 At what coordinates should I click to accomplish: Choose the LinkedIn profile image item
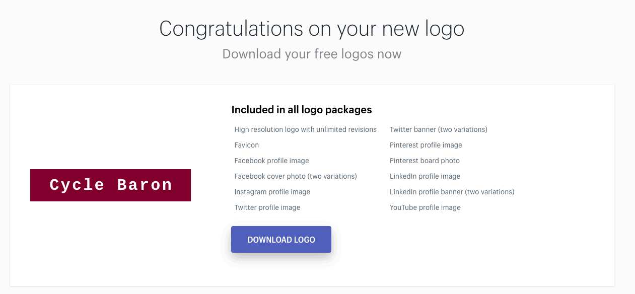pyautogui.click(x=425, y=176)
